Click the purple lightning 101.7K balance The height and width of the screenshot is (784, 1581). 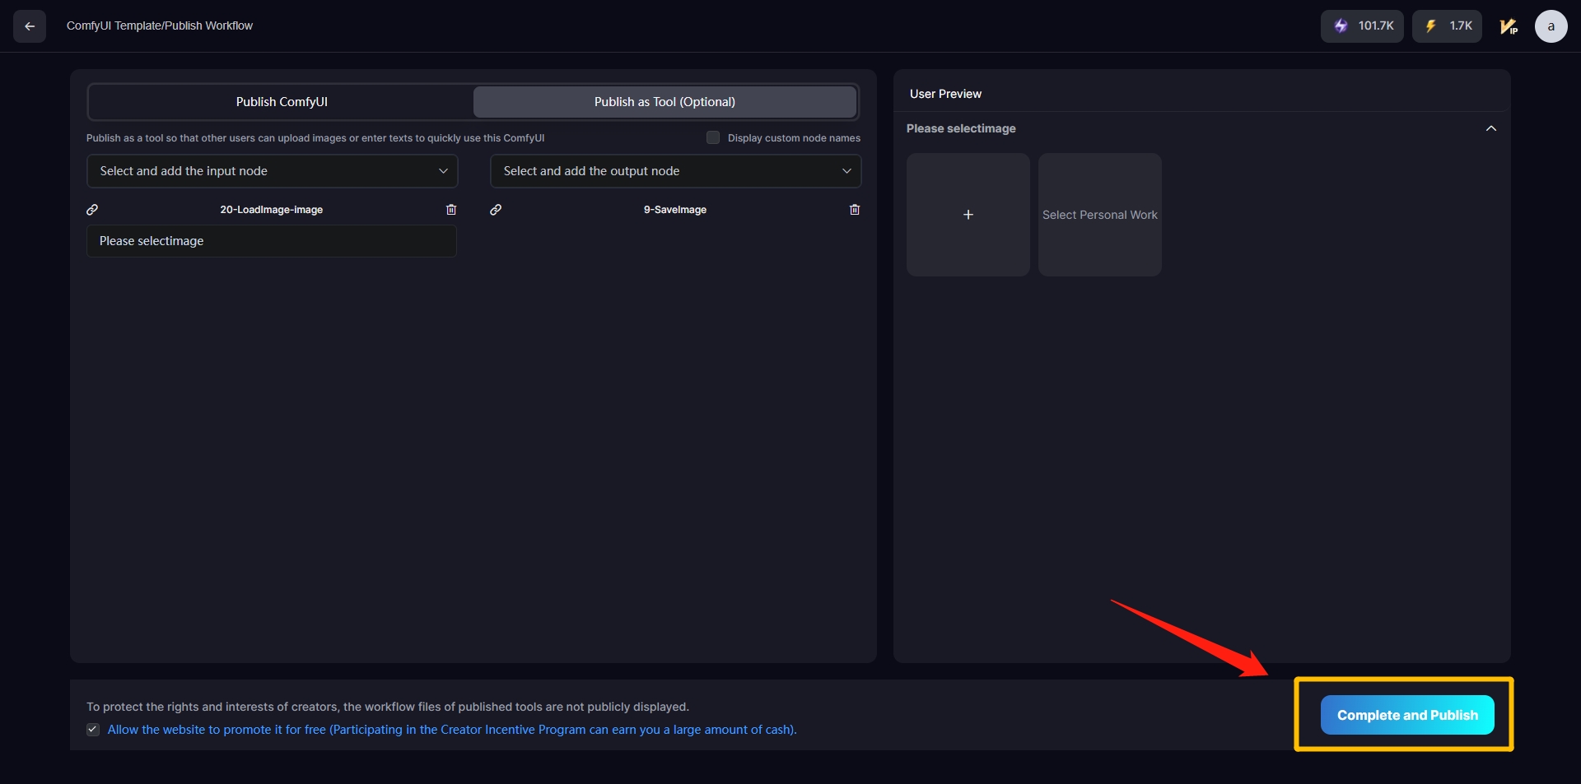(1362, 26)
